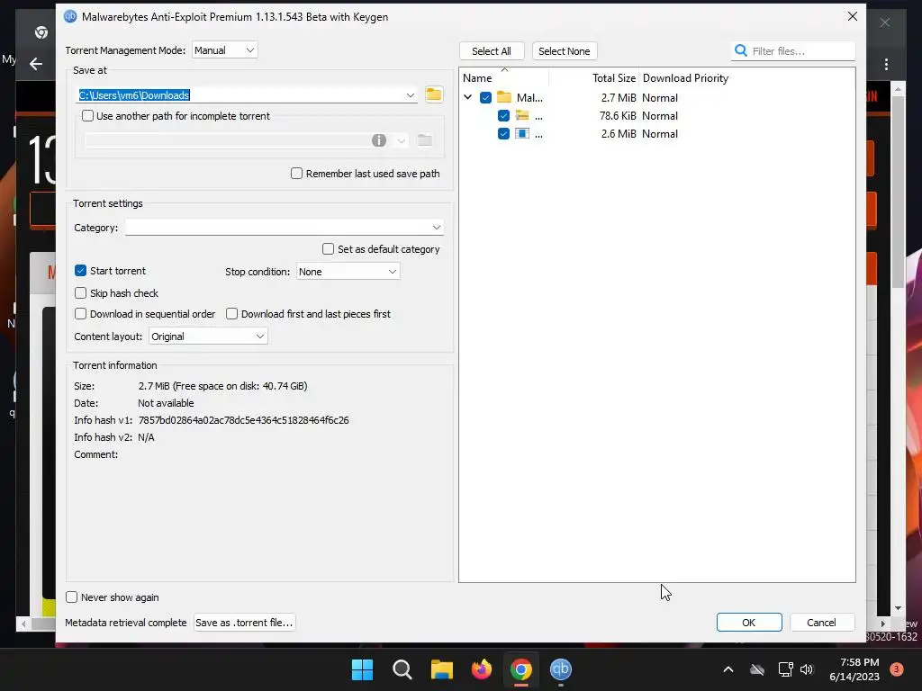Click the Info hash v1 value
The height and width of the screenshot is (691, 922).
pos(243,420)
